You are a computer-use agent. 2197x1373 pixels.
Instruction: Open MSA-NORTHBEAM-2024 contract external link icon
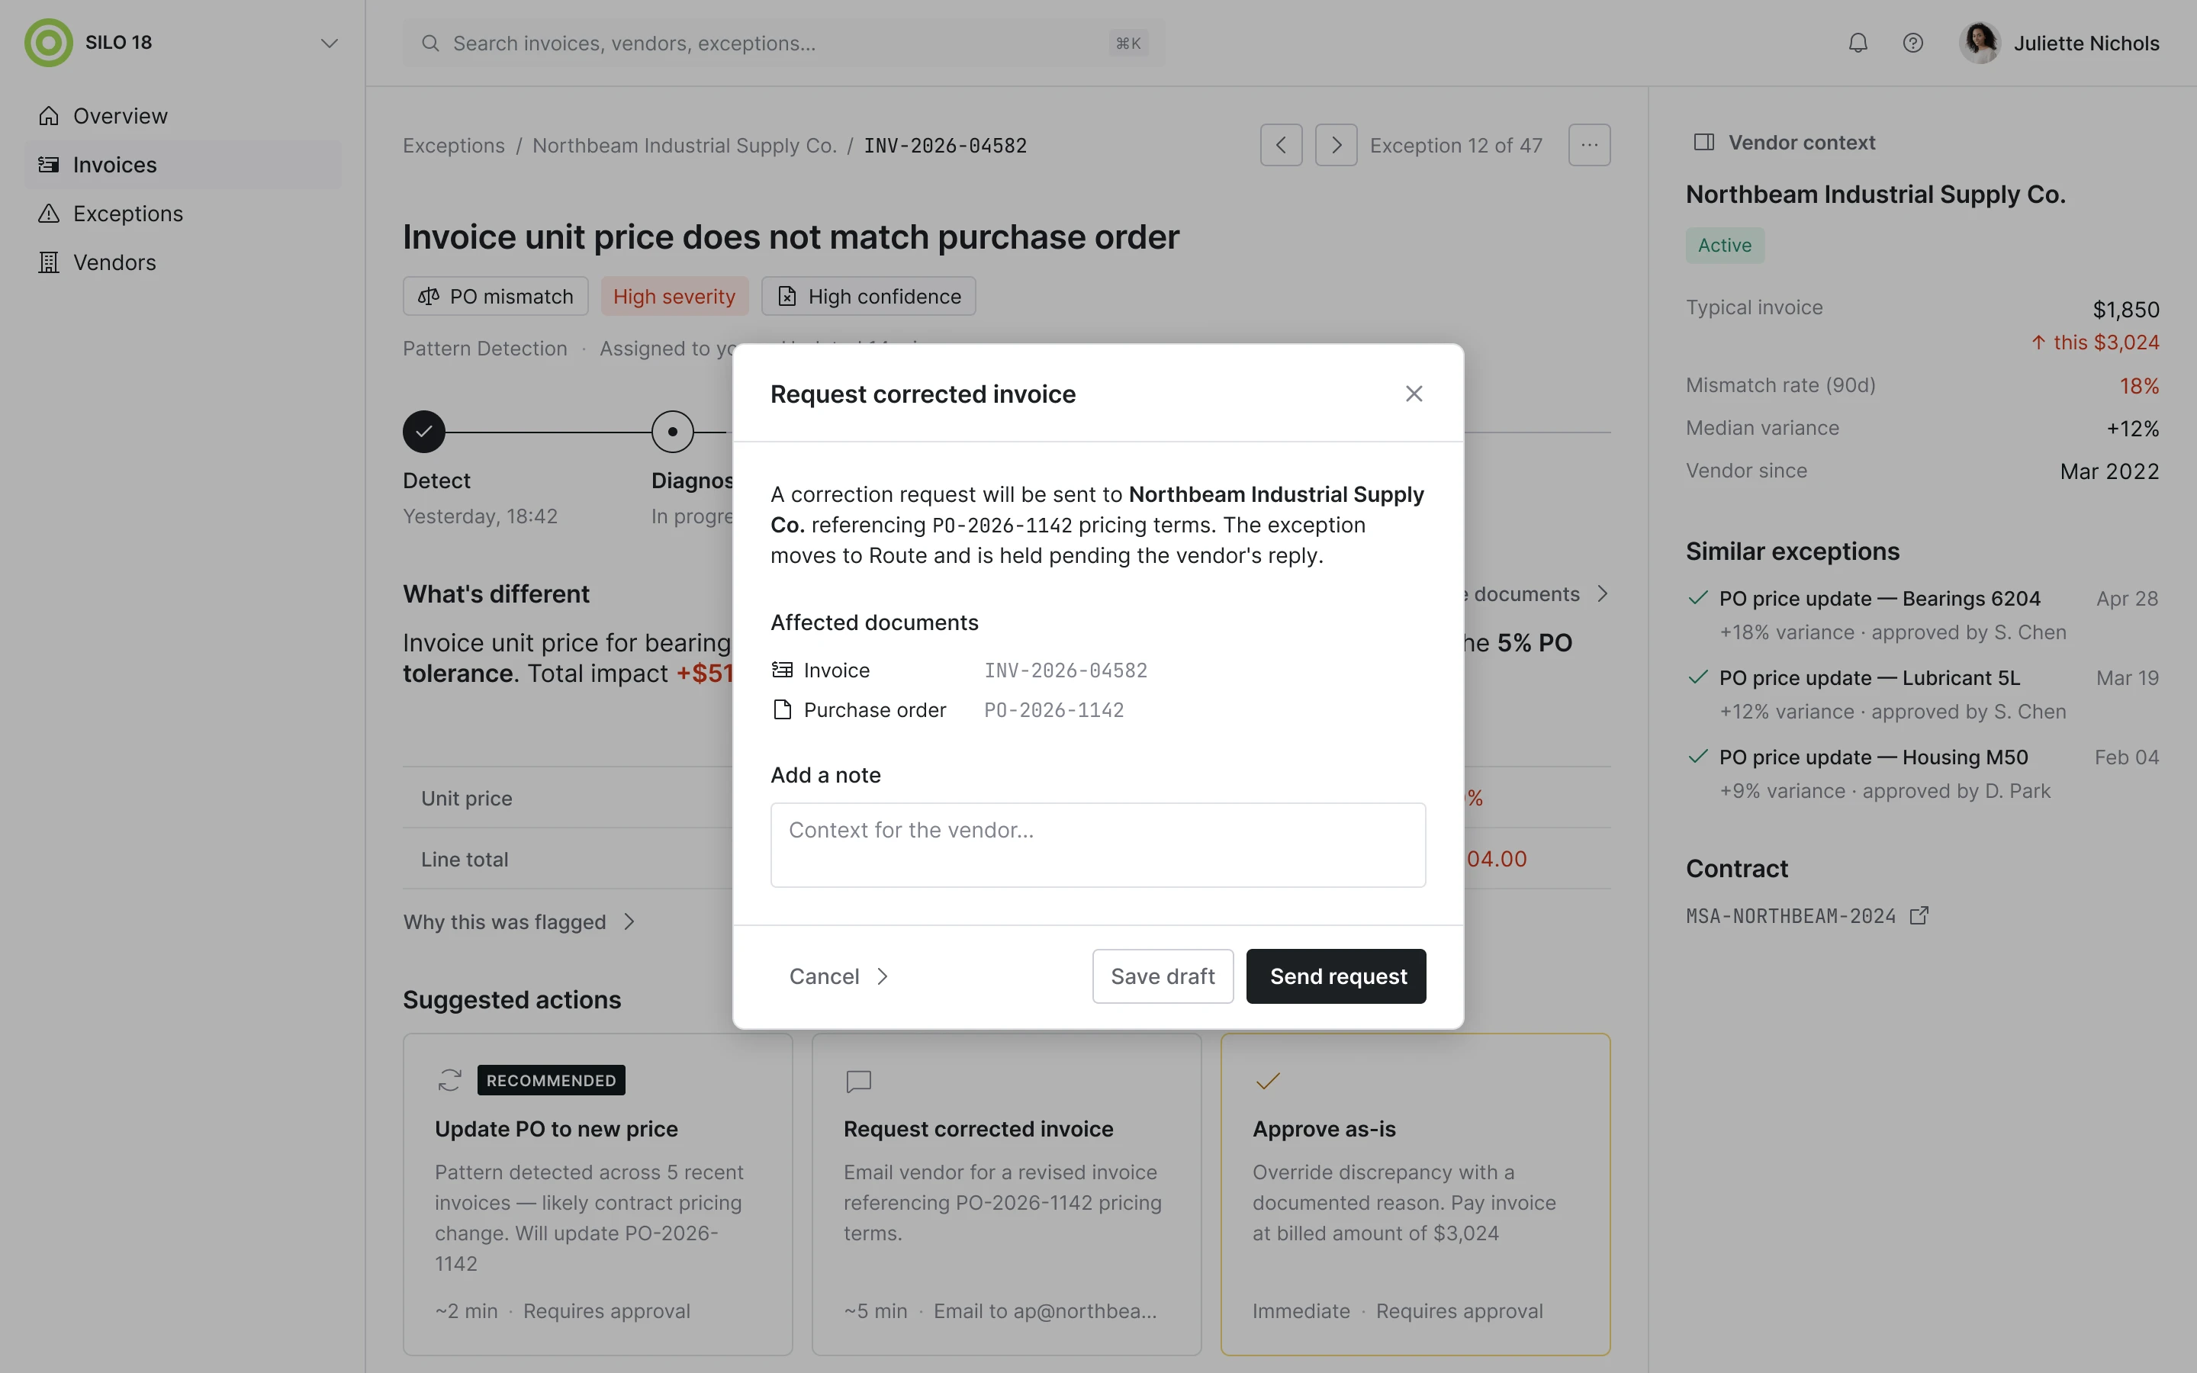1919,915
